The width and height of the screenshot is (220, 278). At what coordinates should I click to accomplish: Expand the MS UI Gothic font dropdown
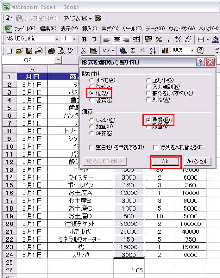pyautogui.click(x=57, y=39)
